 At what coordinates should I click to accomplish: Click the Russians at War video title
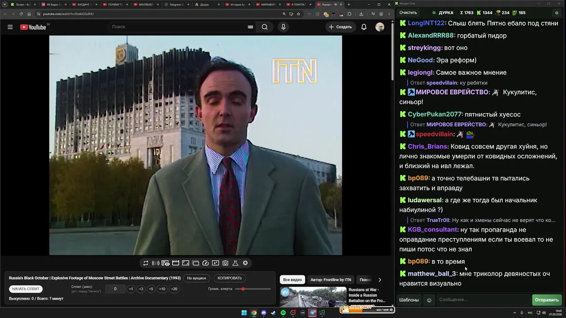click(367, 295)
